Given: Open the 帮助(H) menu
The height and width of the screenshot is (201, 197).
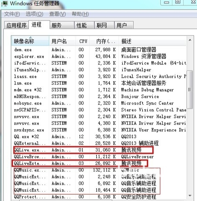Looking at the screenshot, I should (80, 14).
